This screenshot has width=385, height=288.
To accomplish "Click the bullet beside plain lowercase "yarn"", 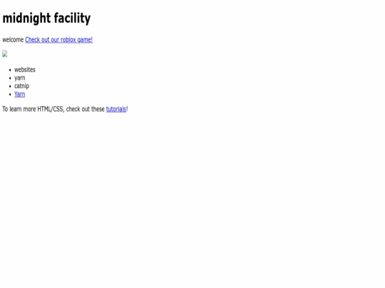I will coord(10,78).
